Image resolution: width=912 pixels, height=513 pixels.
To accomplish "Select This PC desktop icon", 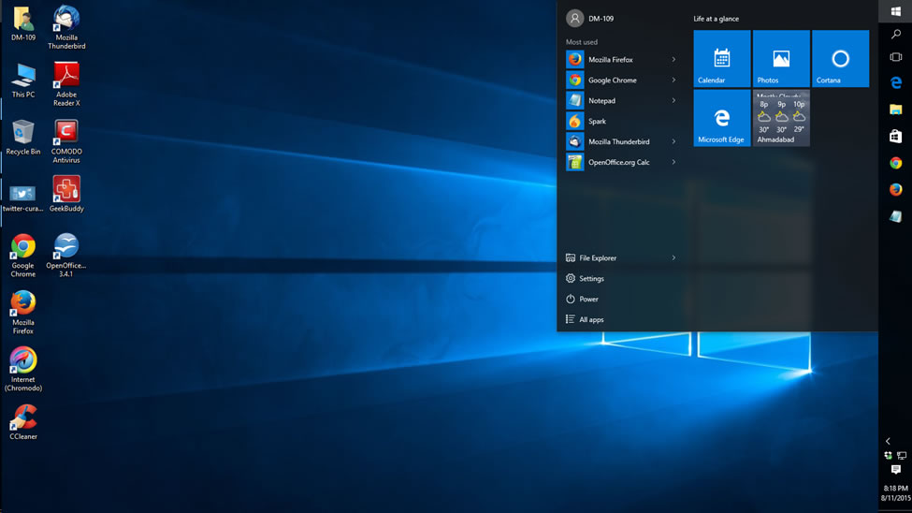I will tap(23, 81).
